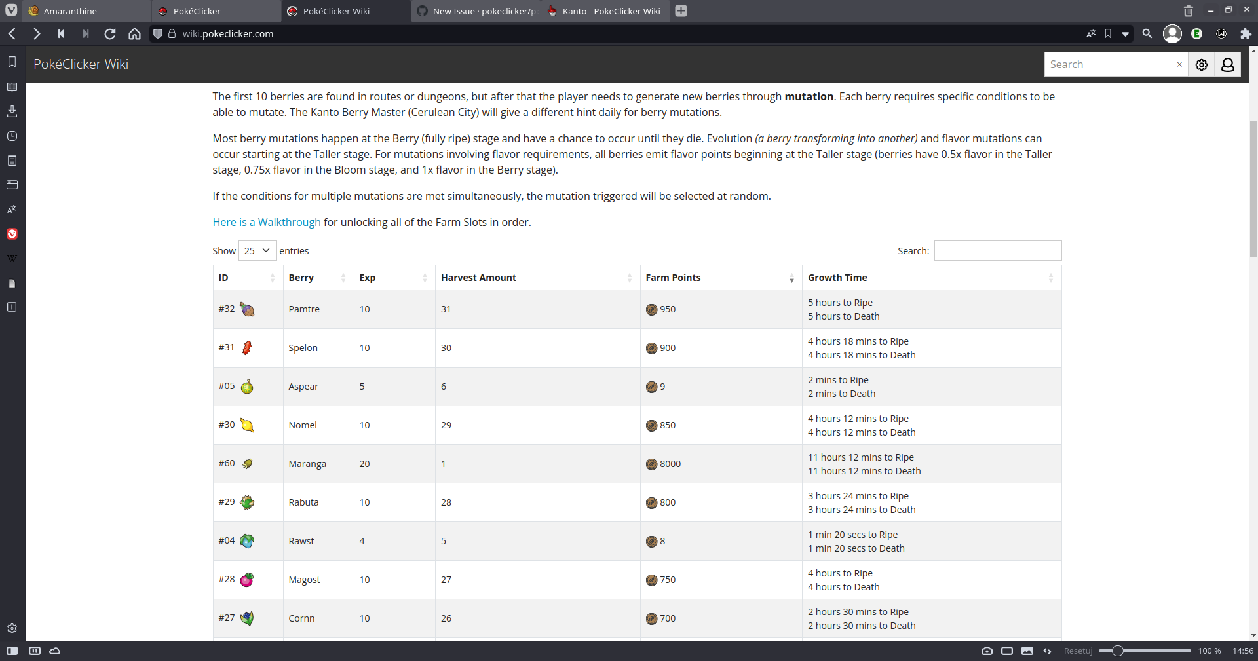Viewport: 1258px width, 661px height.
Task: Toggle tab tiling in the status bar
Action: pos(35,651)
